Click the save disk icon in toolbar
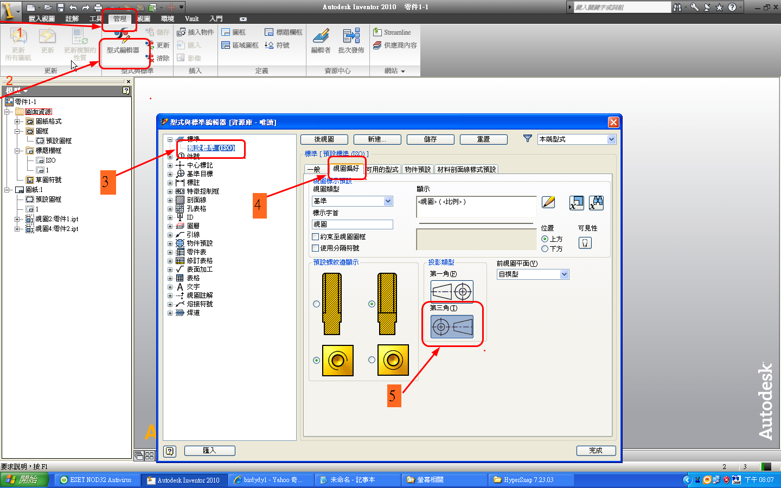Image resolution: width=781 pixels, height=488 pixels. tap(60, 8)
